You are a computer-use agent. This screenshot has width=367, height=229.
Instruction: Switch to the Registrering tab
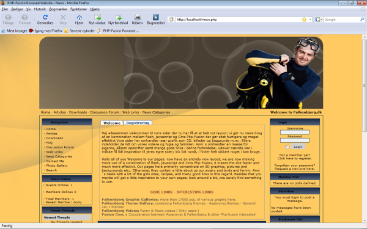[x=138, y=123]
